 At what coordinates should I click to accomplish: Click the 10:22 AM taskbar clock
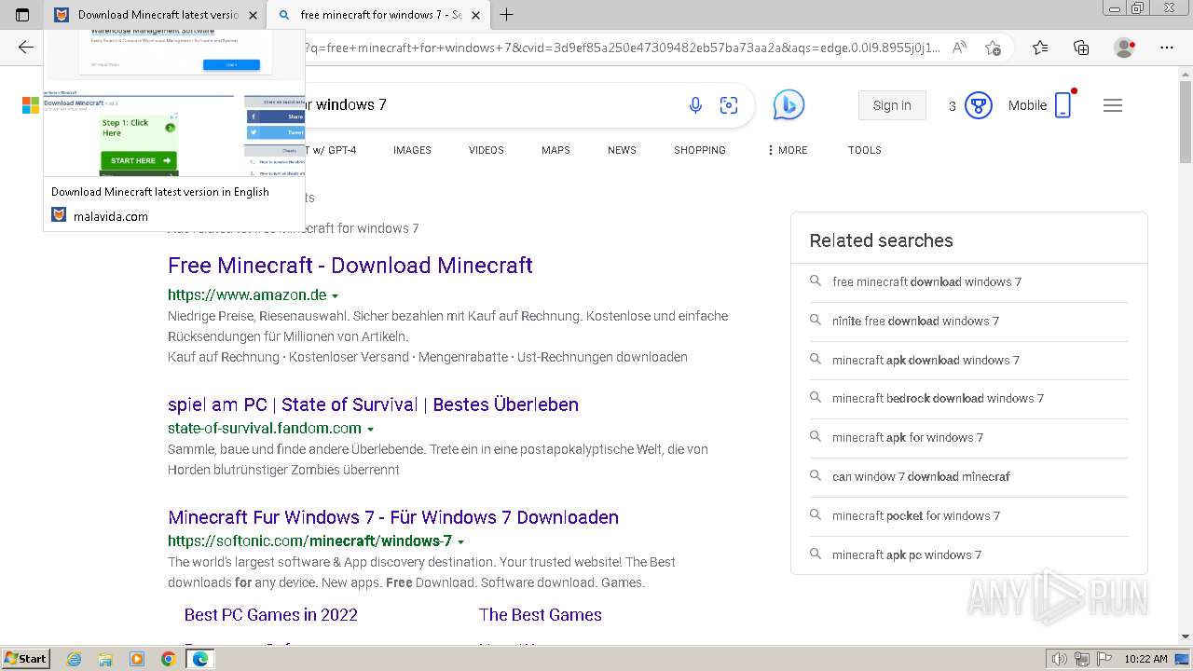(x=1145, y=659)
